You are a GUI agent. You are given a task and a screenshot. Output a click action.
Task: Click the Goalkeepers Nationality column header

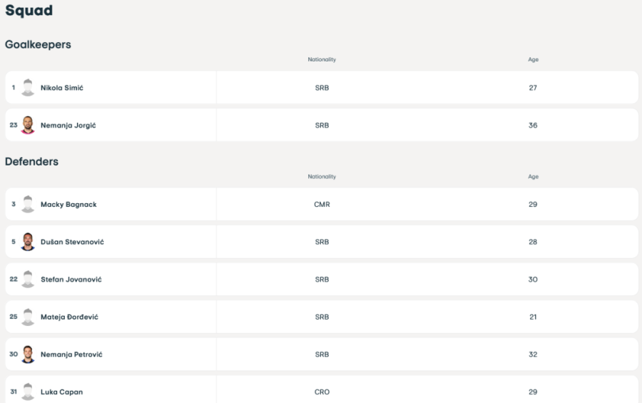pos(322,59)
